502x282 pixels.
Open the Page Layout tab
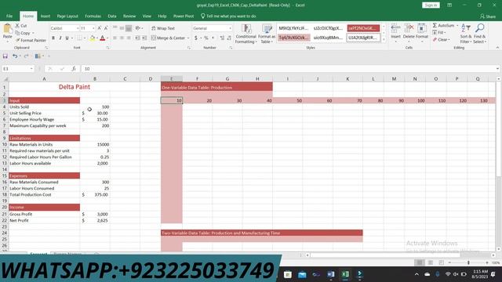[x=67, y=16]
